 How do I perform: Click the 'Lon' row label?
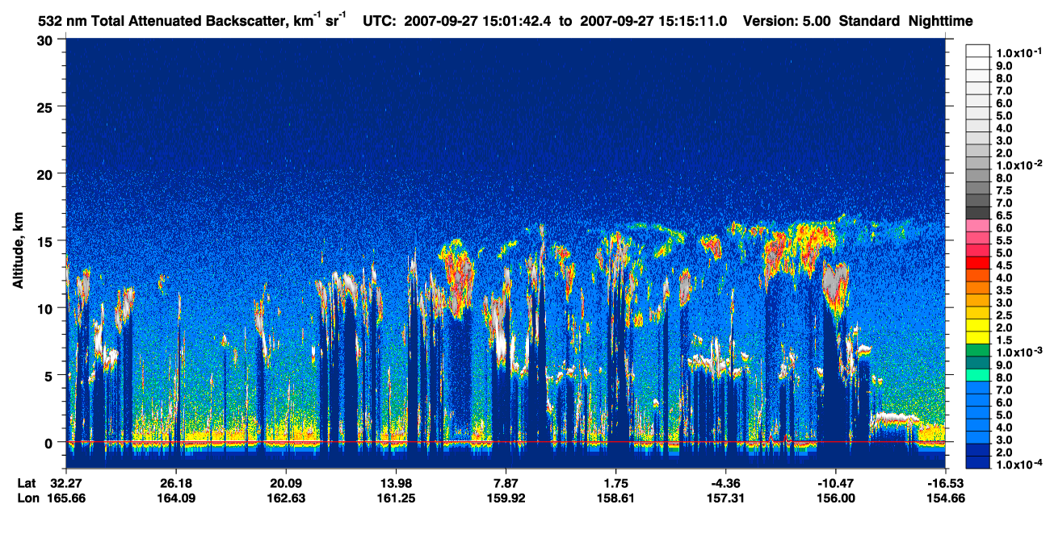tap(27, 498)
